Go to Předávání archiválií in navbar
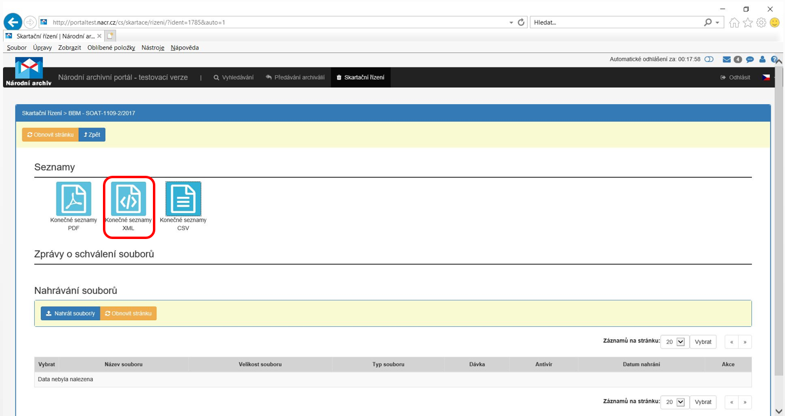 click(x=295, y=78)
